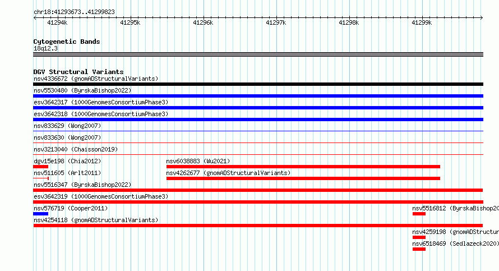Click the 41294k ruler mark
The width and height of the screenshot is (499, 271).
(x=57, y=22)
